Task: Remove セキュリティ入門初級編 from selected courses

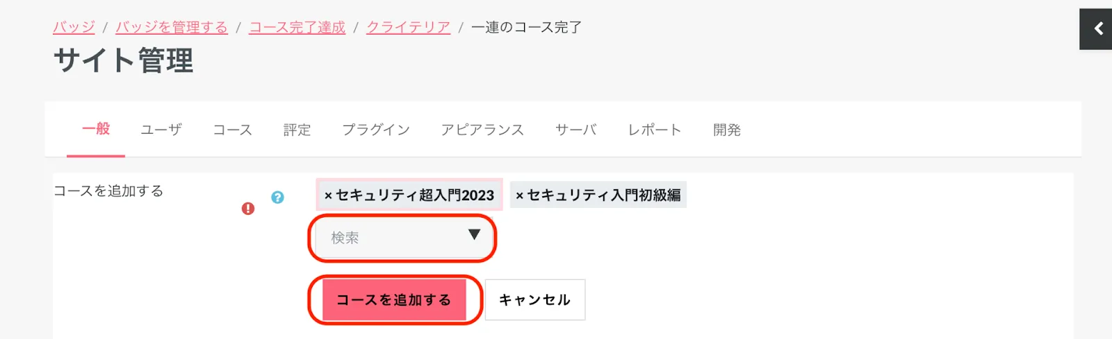Action: click(519, 196)
